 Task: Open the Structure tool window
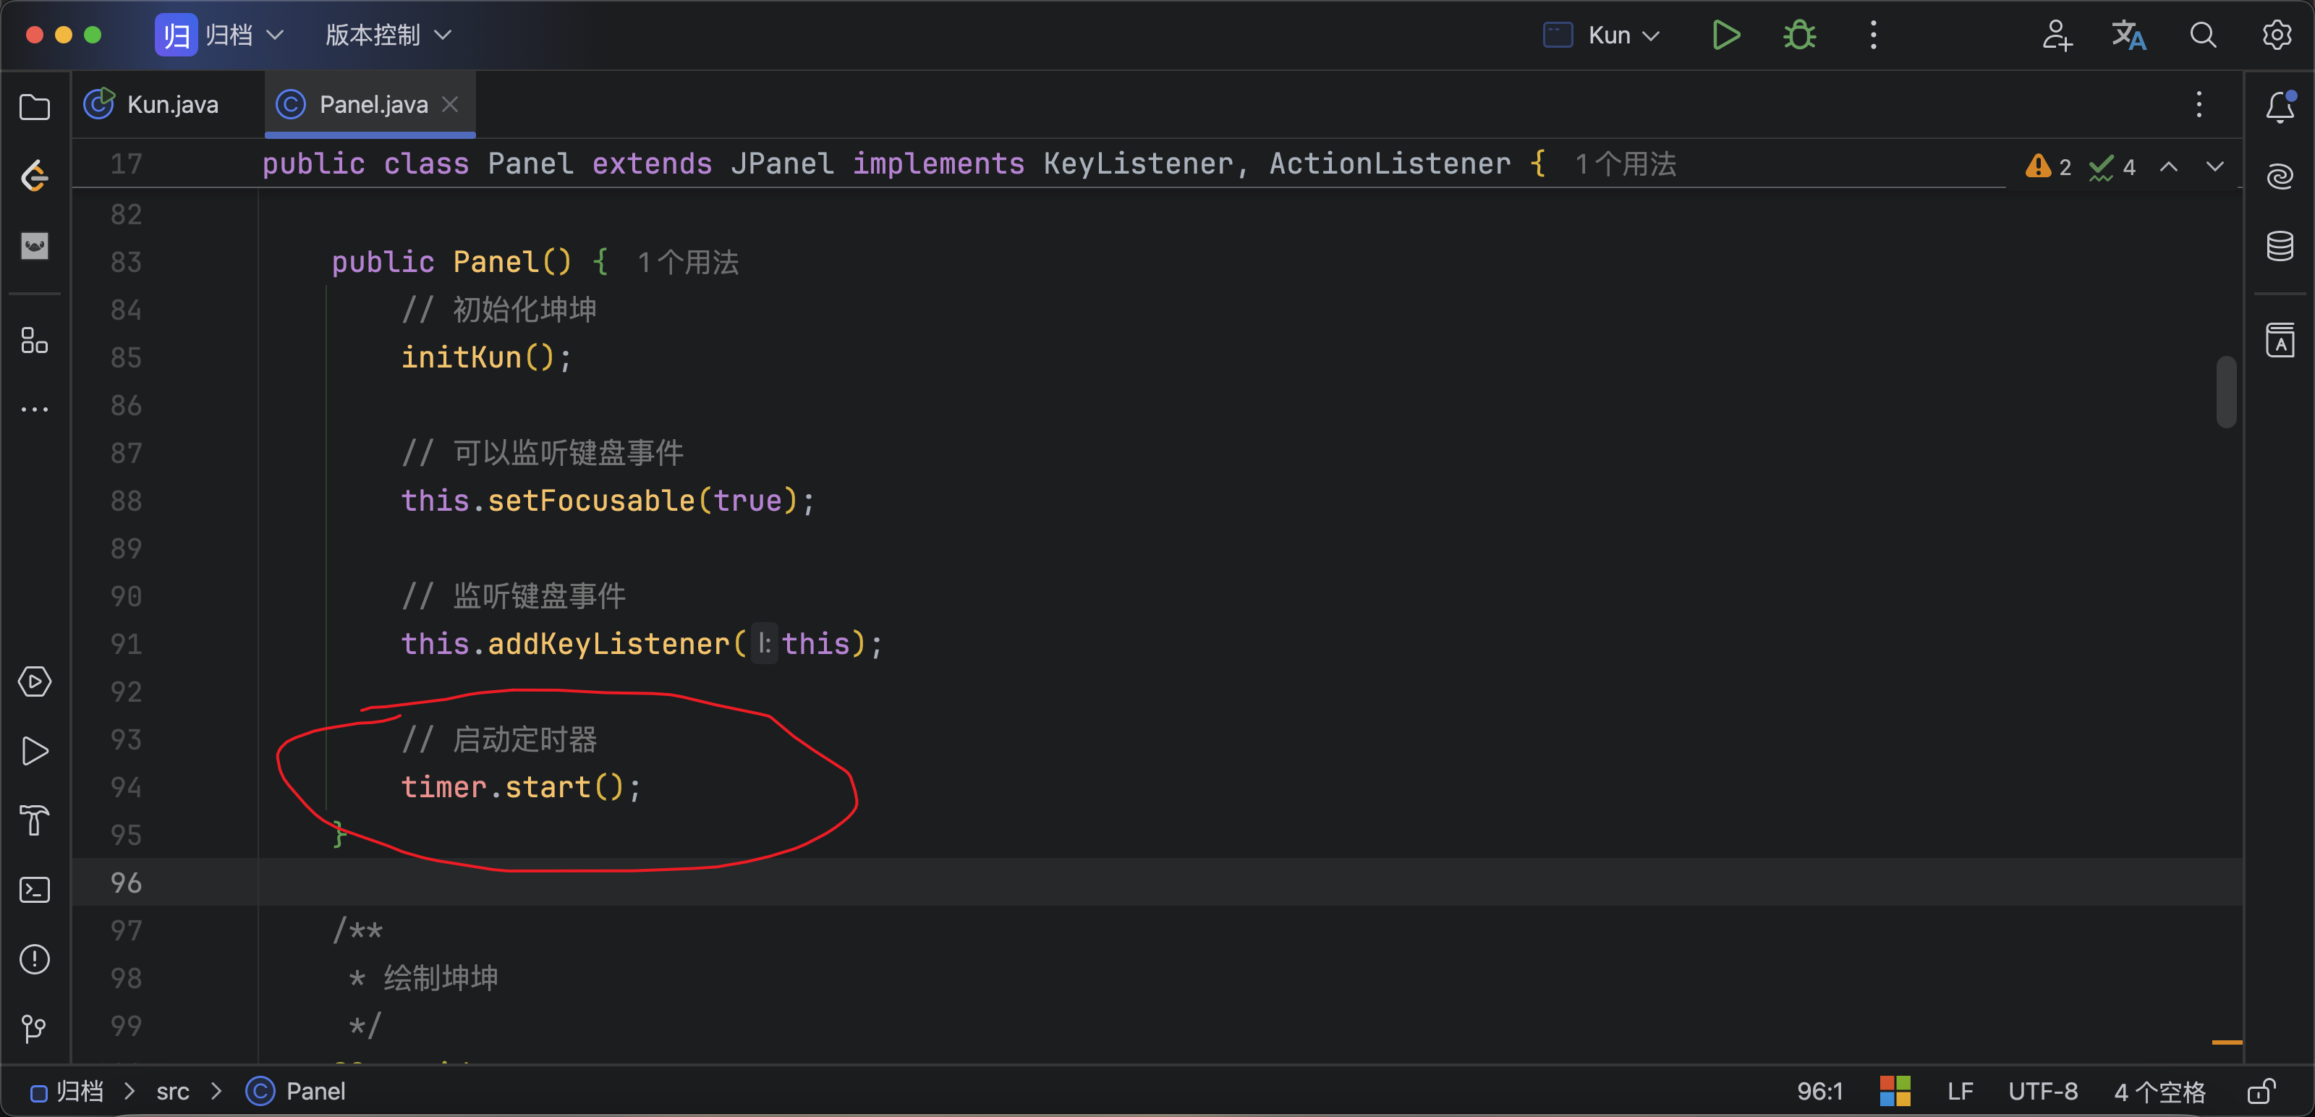34,341
